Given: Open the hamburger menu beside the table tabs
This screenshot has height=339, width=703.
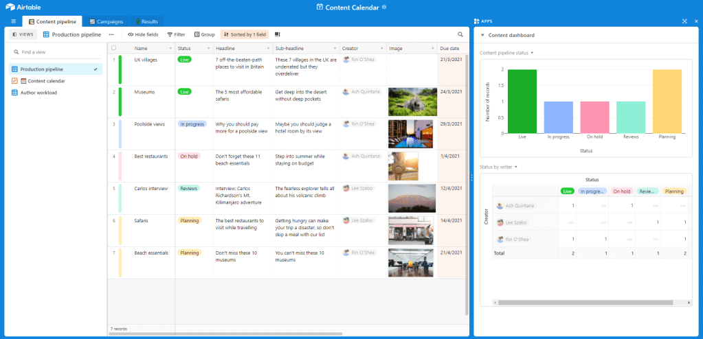Looking at the screenshot, I should [14, 22].
